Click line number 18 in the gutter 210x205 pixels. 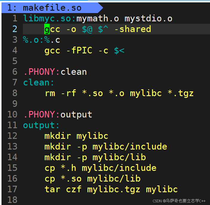pyautogui.click(x=12, y=200)
